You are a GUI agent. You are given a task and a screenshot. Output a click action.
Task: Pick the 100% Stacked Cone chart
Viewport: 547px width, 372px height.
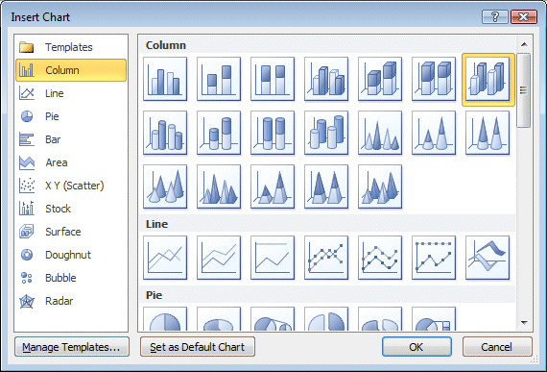click(x=488, y=133)
